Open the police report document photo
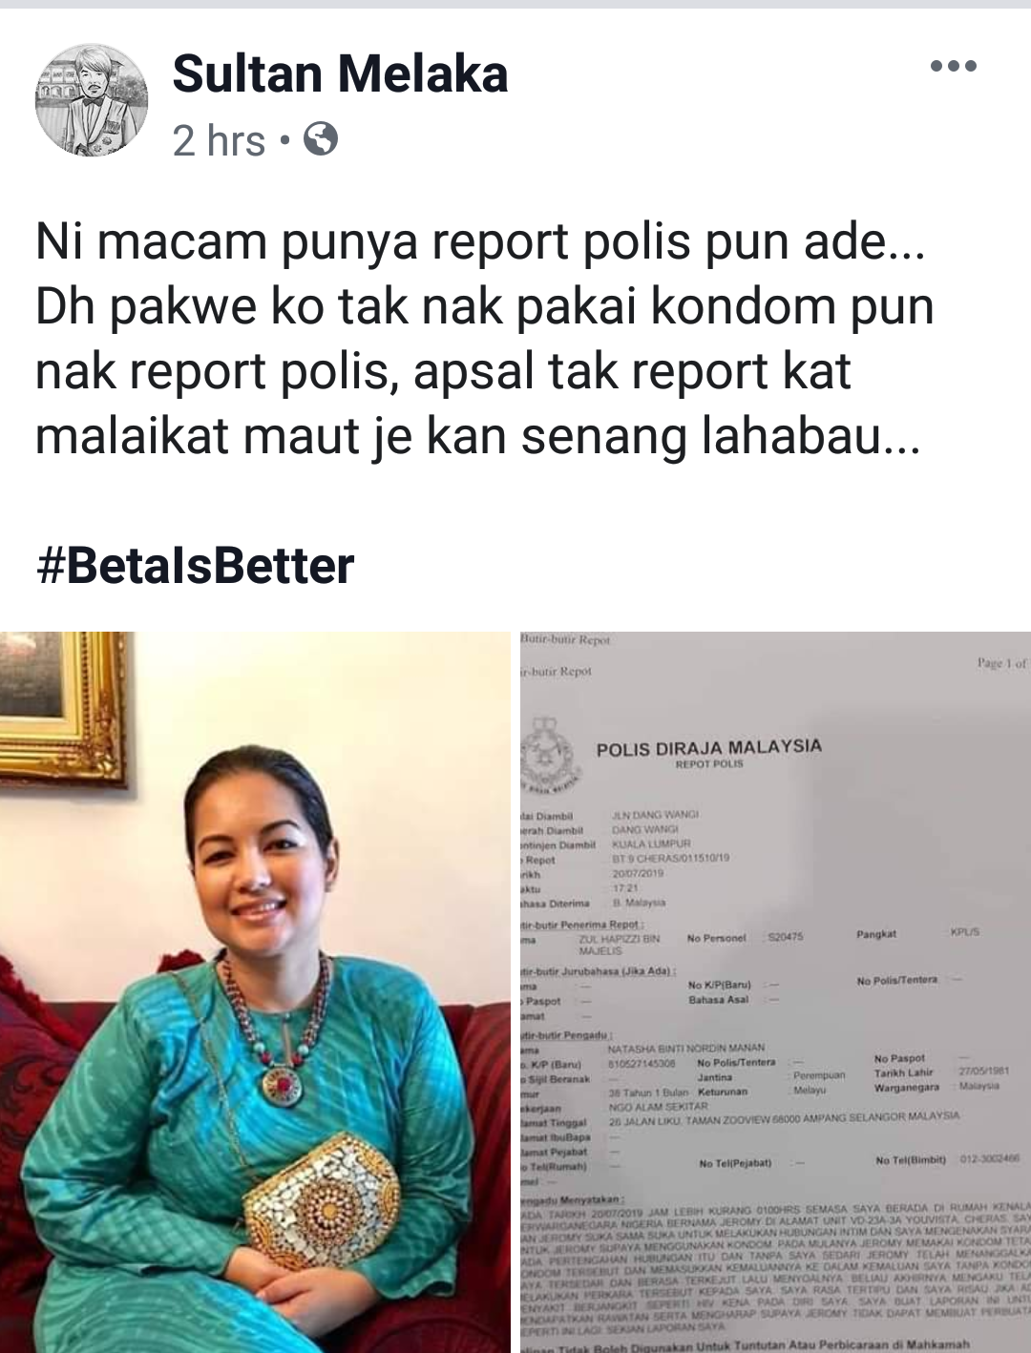The width and height of the screenshot is (1031, 1353). (775, 992)
